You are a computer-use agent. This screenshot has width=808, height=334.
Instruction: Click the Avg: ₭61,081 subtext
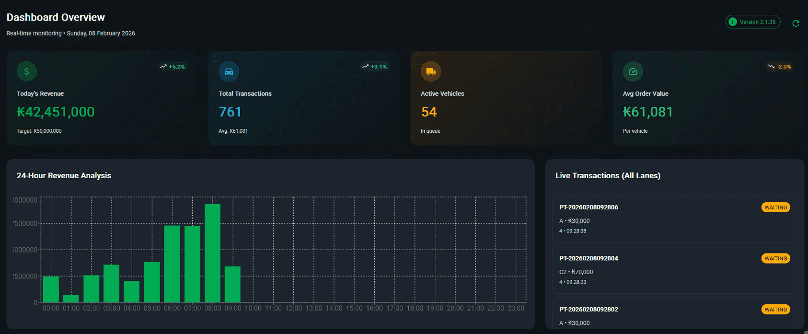click(233, 131)
